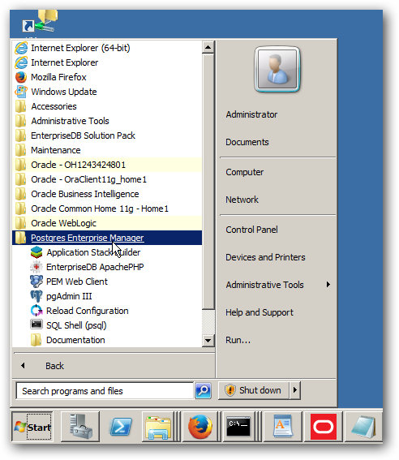Open the Run... dialog
Image resolution: width=399 pixels, height=460 pixels.
(238, 340)
